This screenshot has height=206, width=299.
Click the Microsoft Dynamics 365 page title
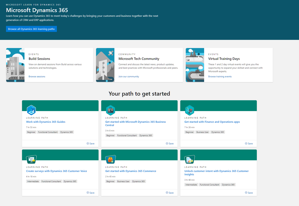[37, 10]
